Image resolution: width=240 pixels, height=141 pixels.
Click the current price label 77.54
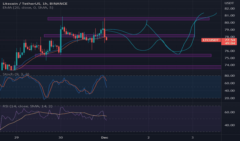tap(230, 40)
